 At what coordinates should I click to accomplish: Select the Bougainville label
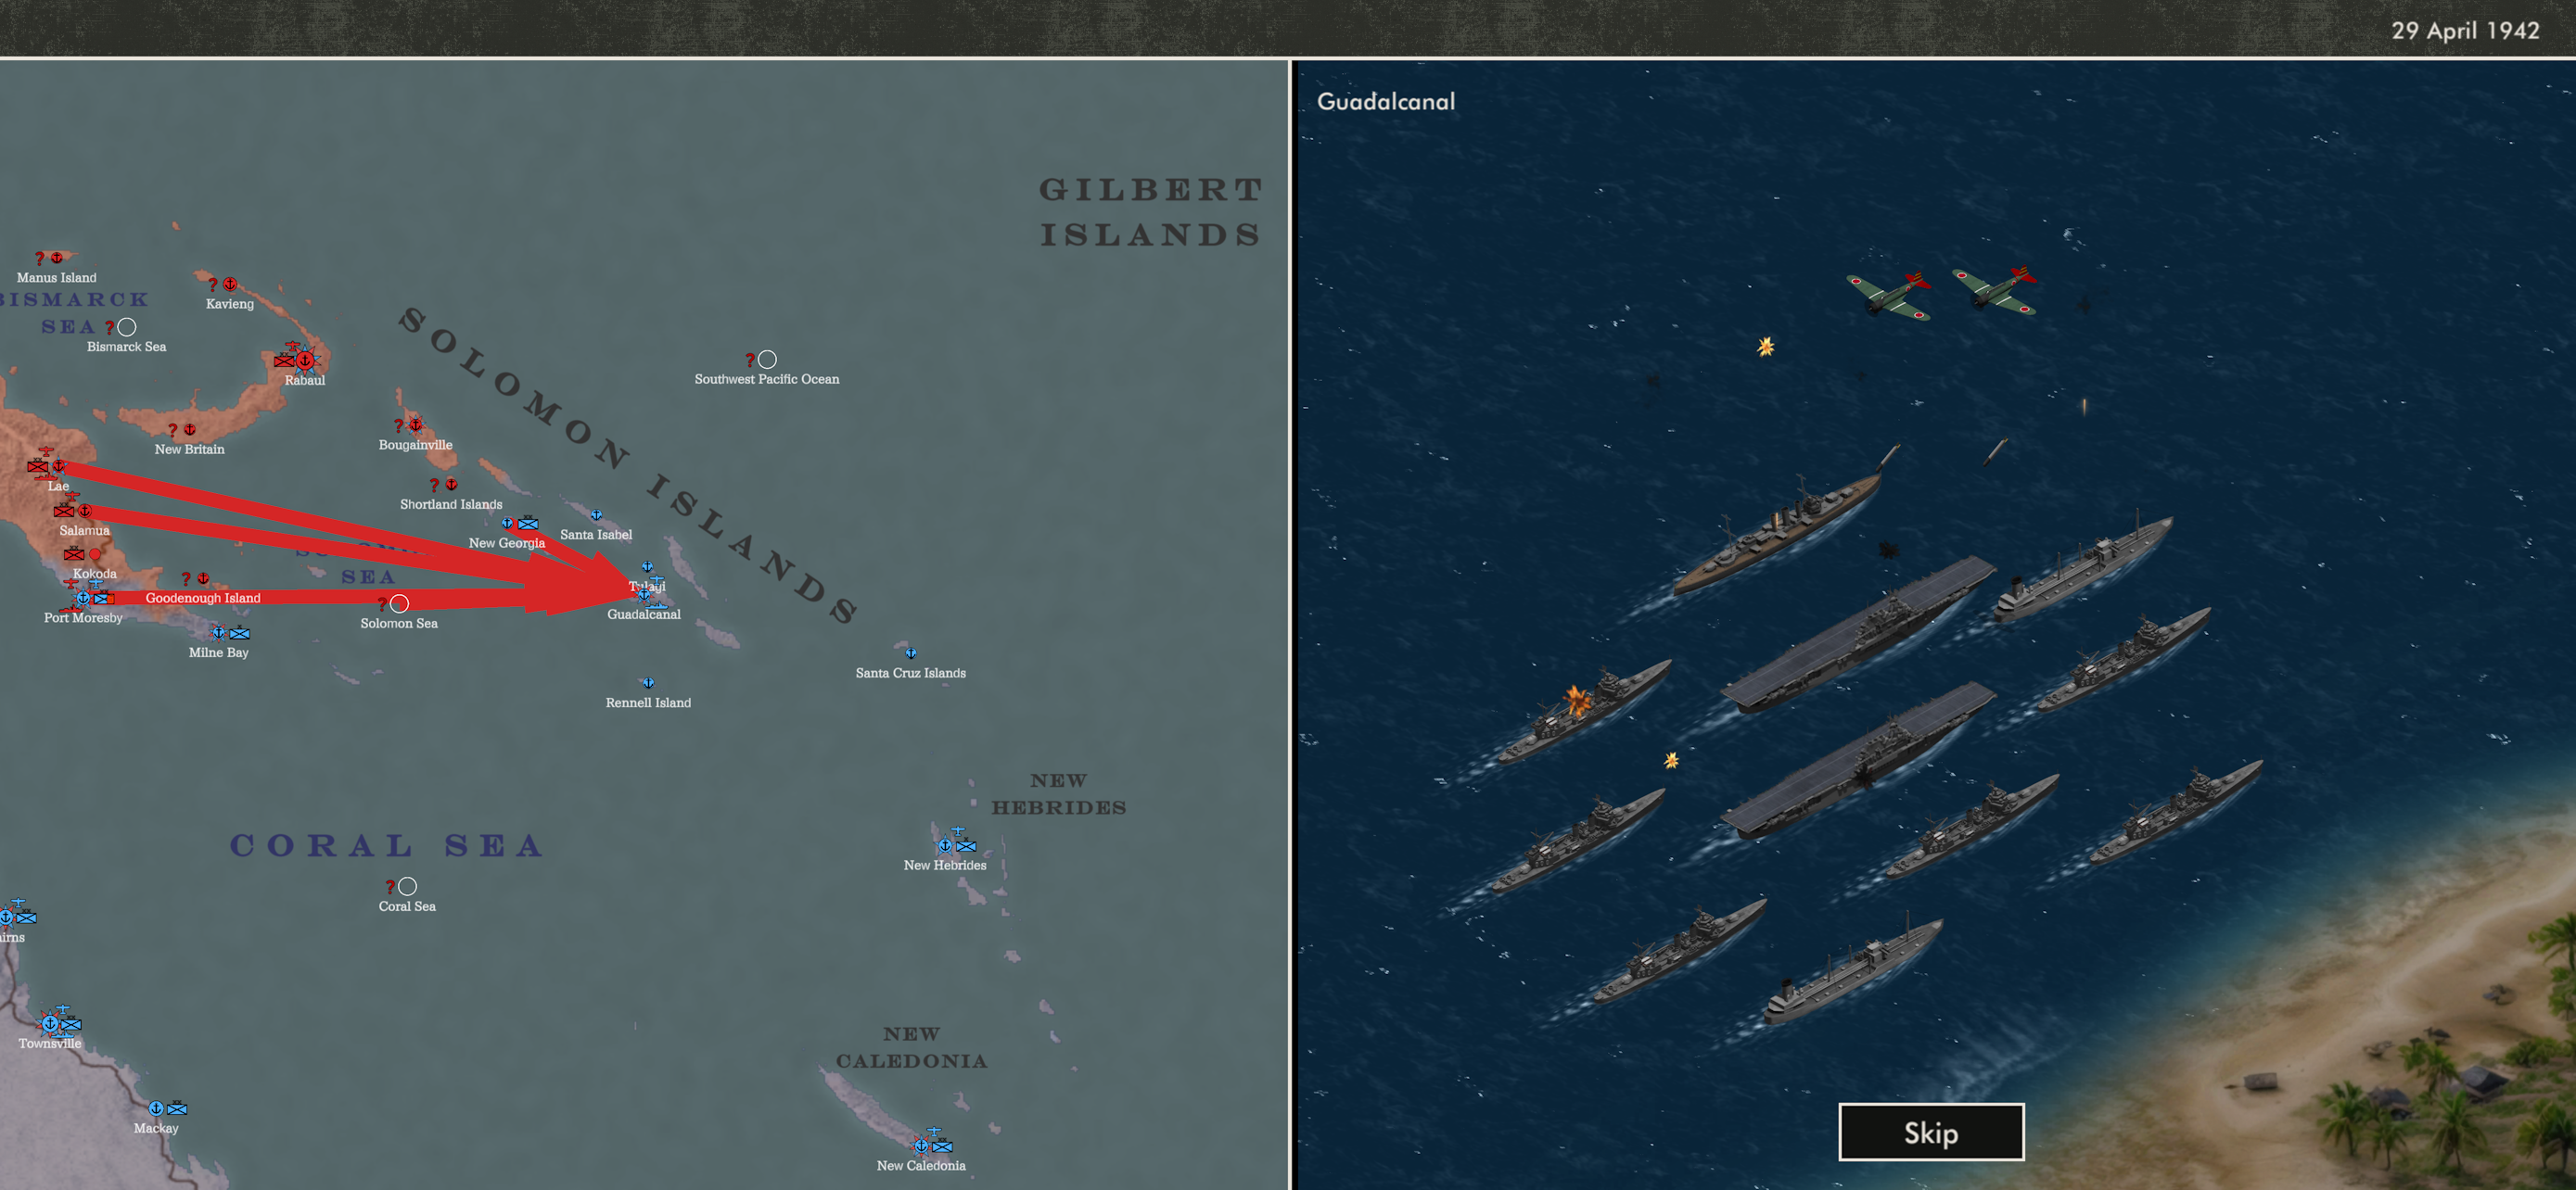click(x=416, y=445)
